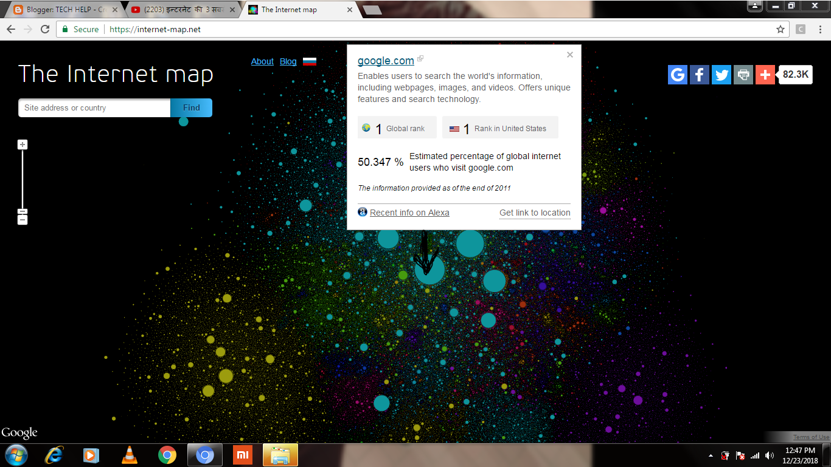This screenshot has width=831, height=467.
Task: Switch to the active Chrome window in taskbar
Action: pyautogui.click(x=205, y=455)
